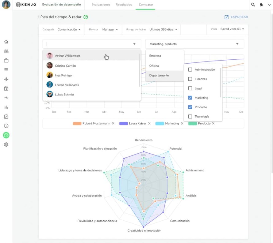Screen dimensions: 273x243
Task: Click the search magnifier icon
Action: tap(253, 5)
